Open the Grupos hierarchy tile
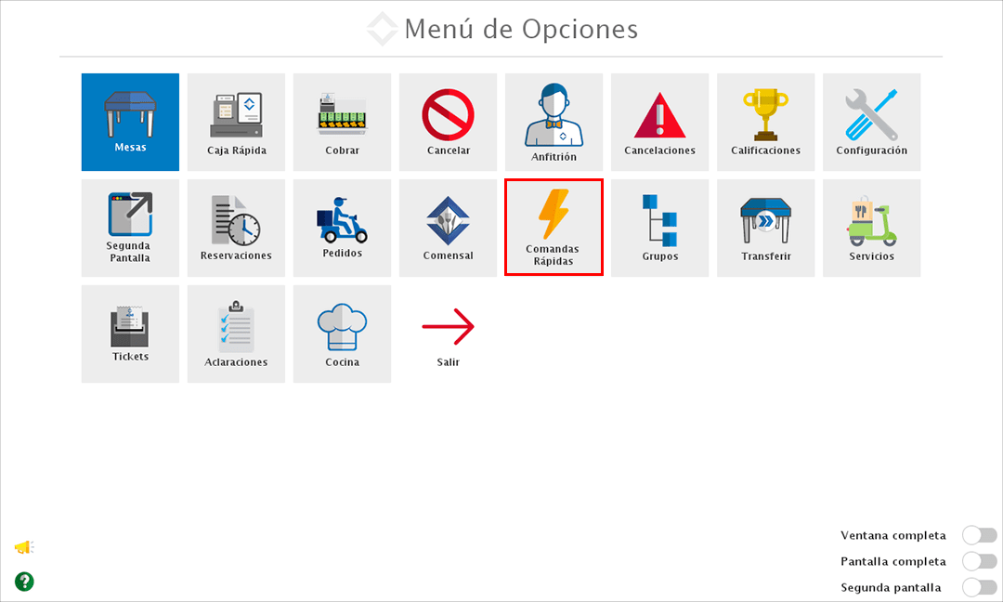Image resolution: width=1003 pixels, height=602 pixels. pyautogui.click(x=659, y=228)
